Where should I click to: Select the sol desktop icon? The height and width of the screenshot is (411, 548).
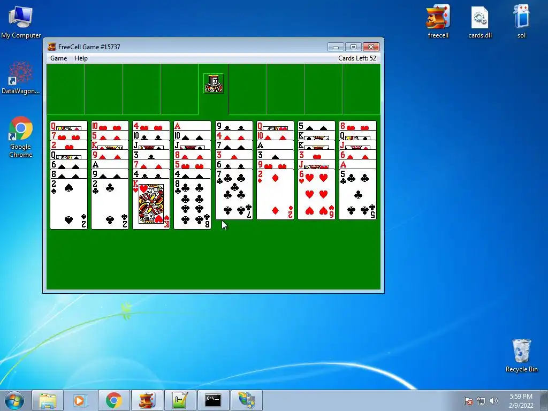click(521, 21)
